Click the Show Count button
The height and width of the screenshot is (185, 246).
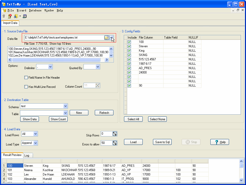pyautogui.click(x=58, y=119)
